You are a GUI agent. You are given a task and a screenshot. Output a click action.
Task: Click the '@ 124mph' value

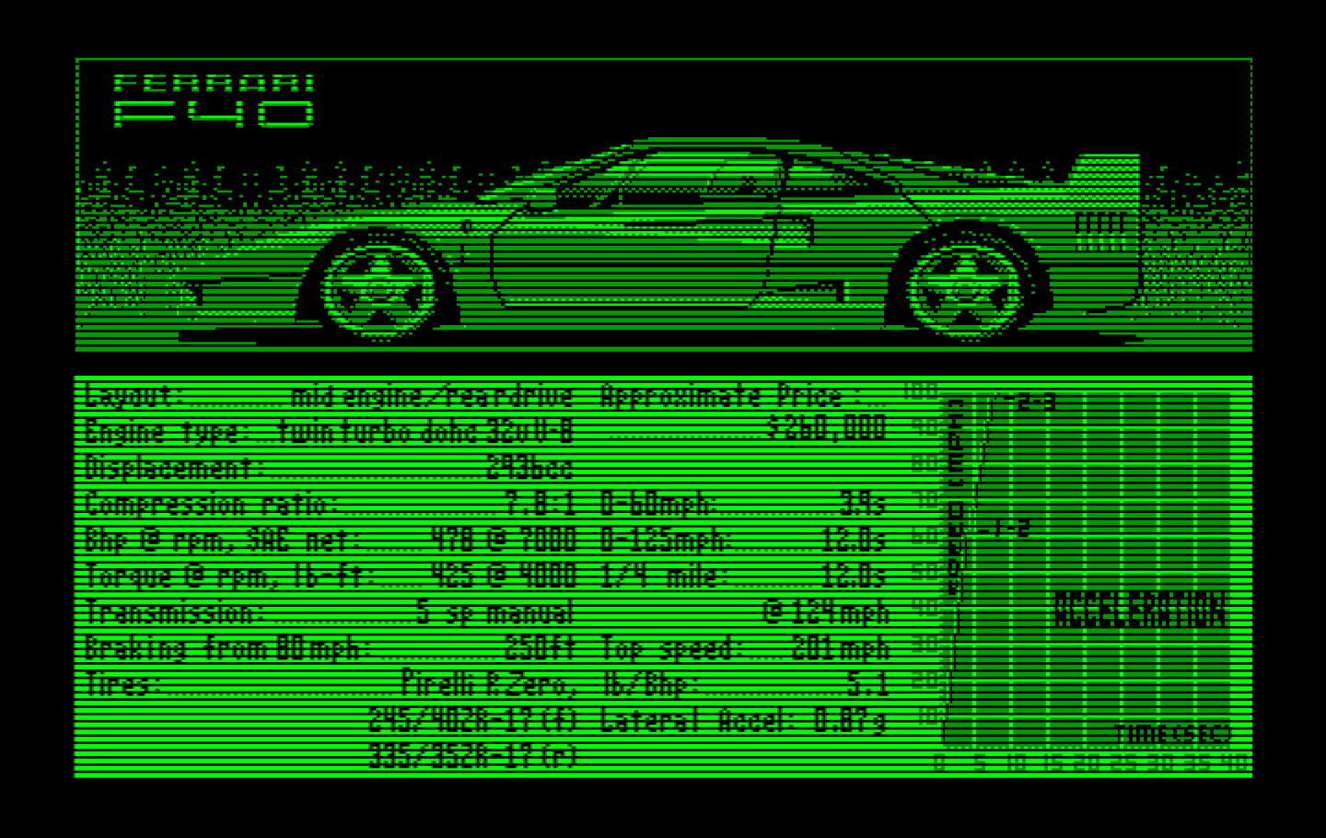coord(826,612)
